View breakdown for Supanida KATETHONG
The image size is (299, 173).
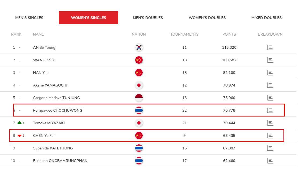270,148
